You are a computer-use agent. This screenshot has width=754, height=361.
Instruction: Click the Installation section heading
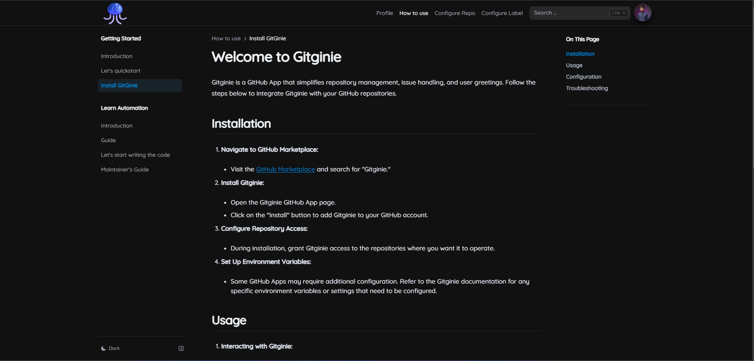pos(241,124)
